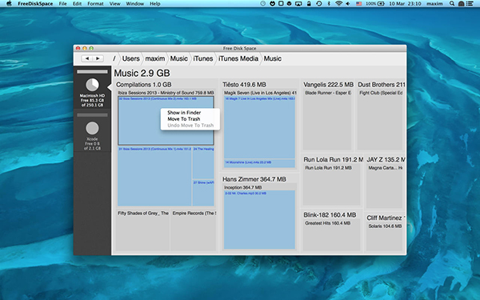Go forward with the right arrow button
Image resolution: width=480 pixels, height=300 pixels.
[98, 58]
